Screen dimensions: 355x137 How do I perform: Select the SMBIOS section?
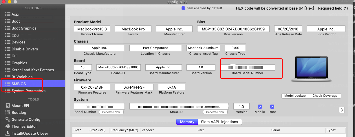point(32,84)
